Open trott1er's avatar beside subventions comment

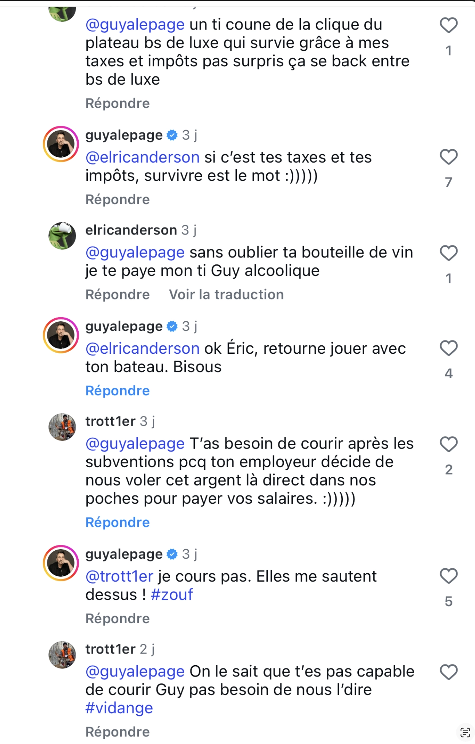(x=62, y=427)
